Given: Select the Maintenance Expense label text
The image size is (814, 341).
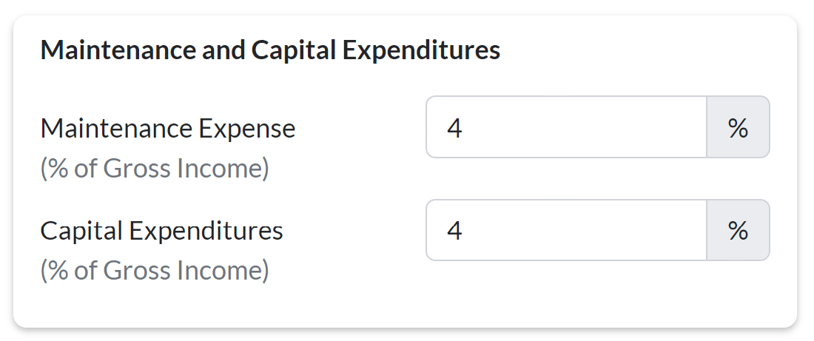Looking at the screenshot, I should (168, 129).
